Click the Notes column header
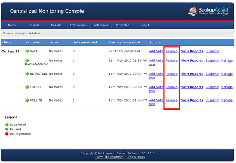Image resolution: width=236 pixels, height=163 pixels. (54, 42)
